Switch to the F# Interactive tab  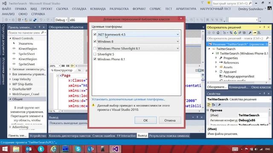coord(126,136)
